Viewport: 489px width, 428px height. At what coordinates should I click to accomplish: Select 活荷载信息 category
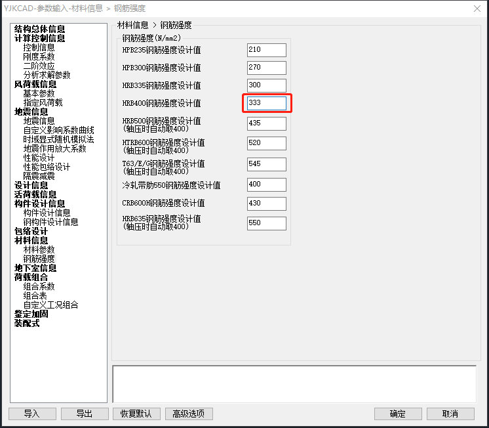click(35, 194)
